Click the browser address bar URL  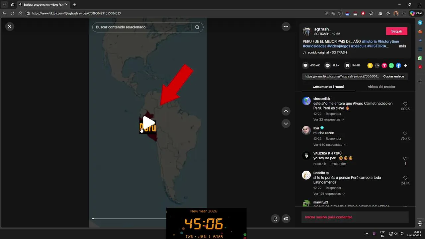[x=76, y=13]
